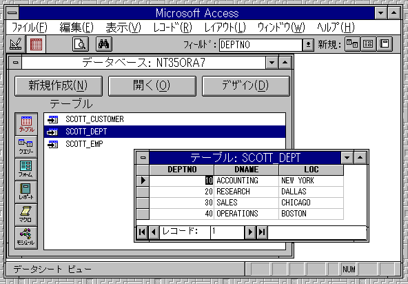Image resolution: width=408 pixels, height=284 pixels.
Task: Open Print Preview with the magnifier page icon
Action: click(81, 44)
